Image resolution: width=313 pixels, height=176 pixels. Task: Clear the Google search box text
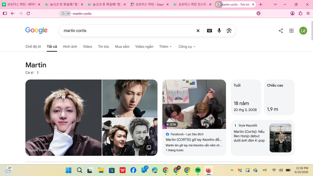[198, 31]
